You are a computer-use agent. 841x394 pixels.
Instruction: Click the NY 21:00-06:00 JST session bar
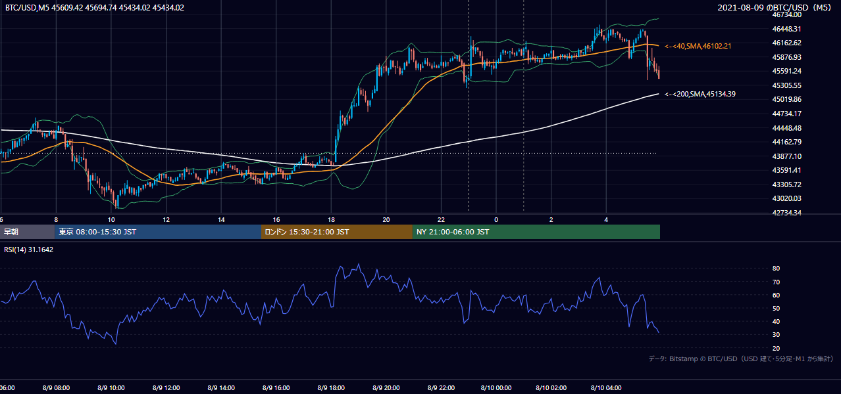click(536, 232)
